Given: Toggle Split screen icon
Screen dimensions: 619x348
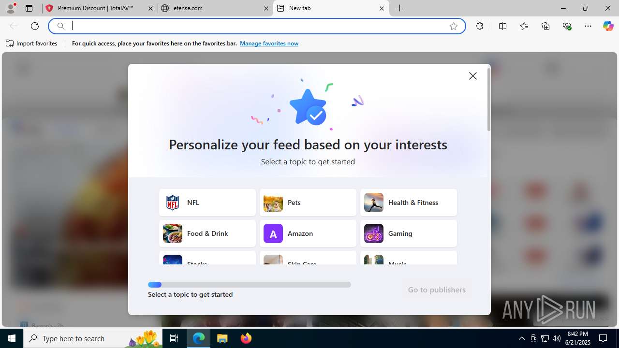Looking at the screenshot, I should (502, 26).
